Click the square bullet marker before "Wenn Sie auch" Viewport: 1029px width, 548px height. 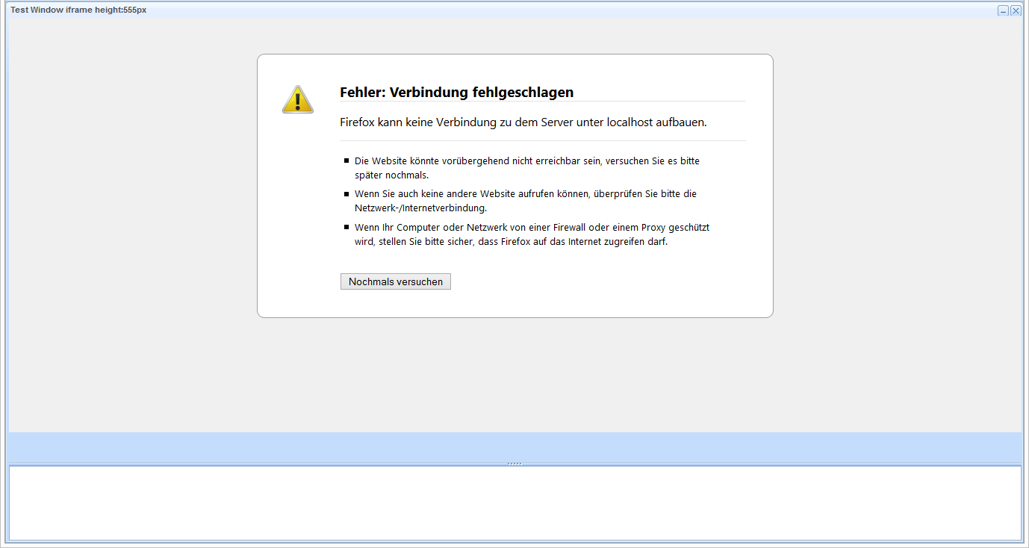tap(346, 193)
